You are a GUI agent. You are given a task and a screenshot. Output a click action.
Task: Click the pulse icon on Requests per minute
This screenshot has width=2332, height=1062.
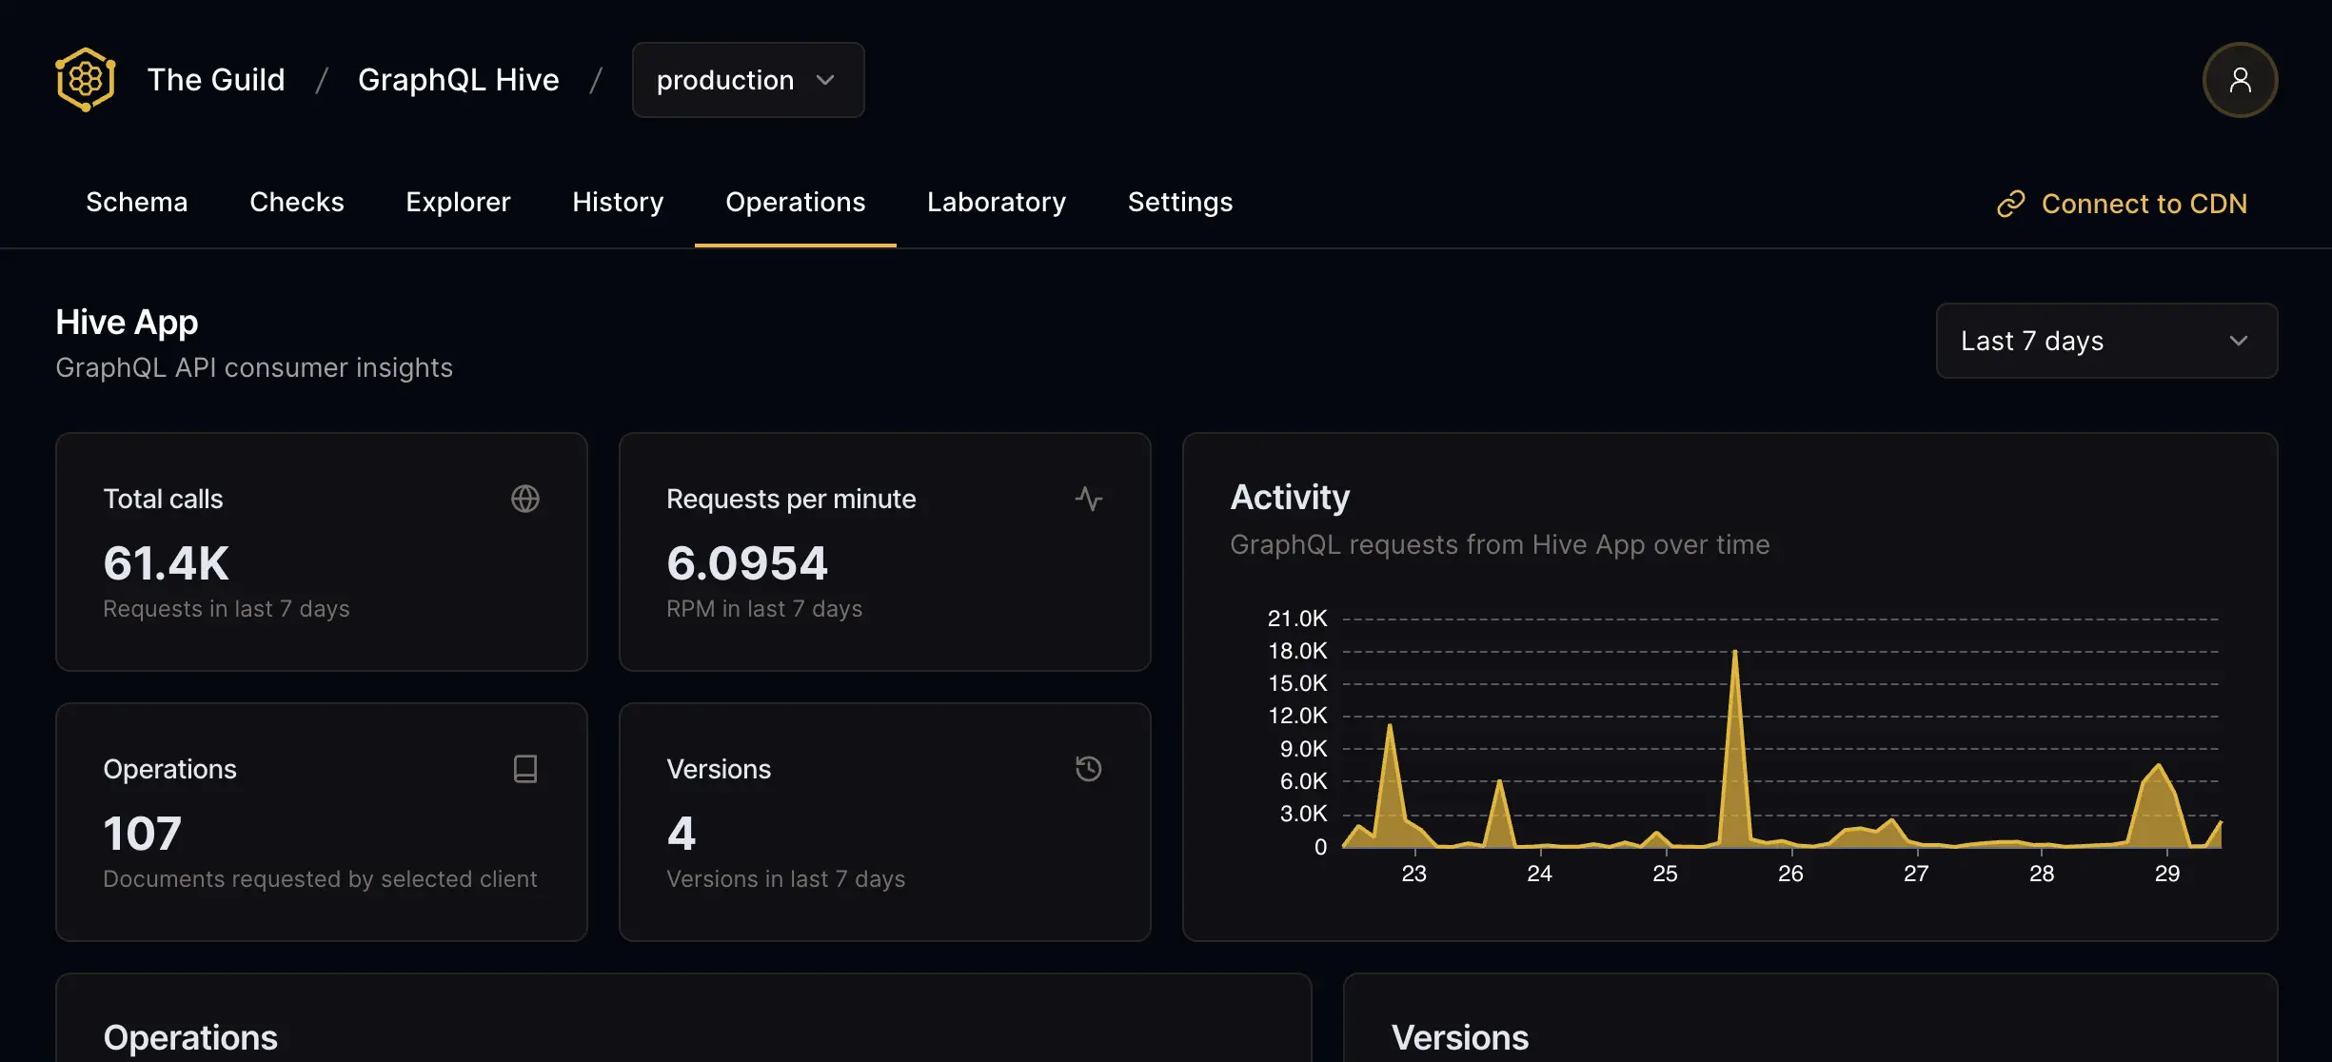pyautogui.click(x=1089, y=499)
